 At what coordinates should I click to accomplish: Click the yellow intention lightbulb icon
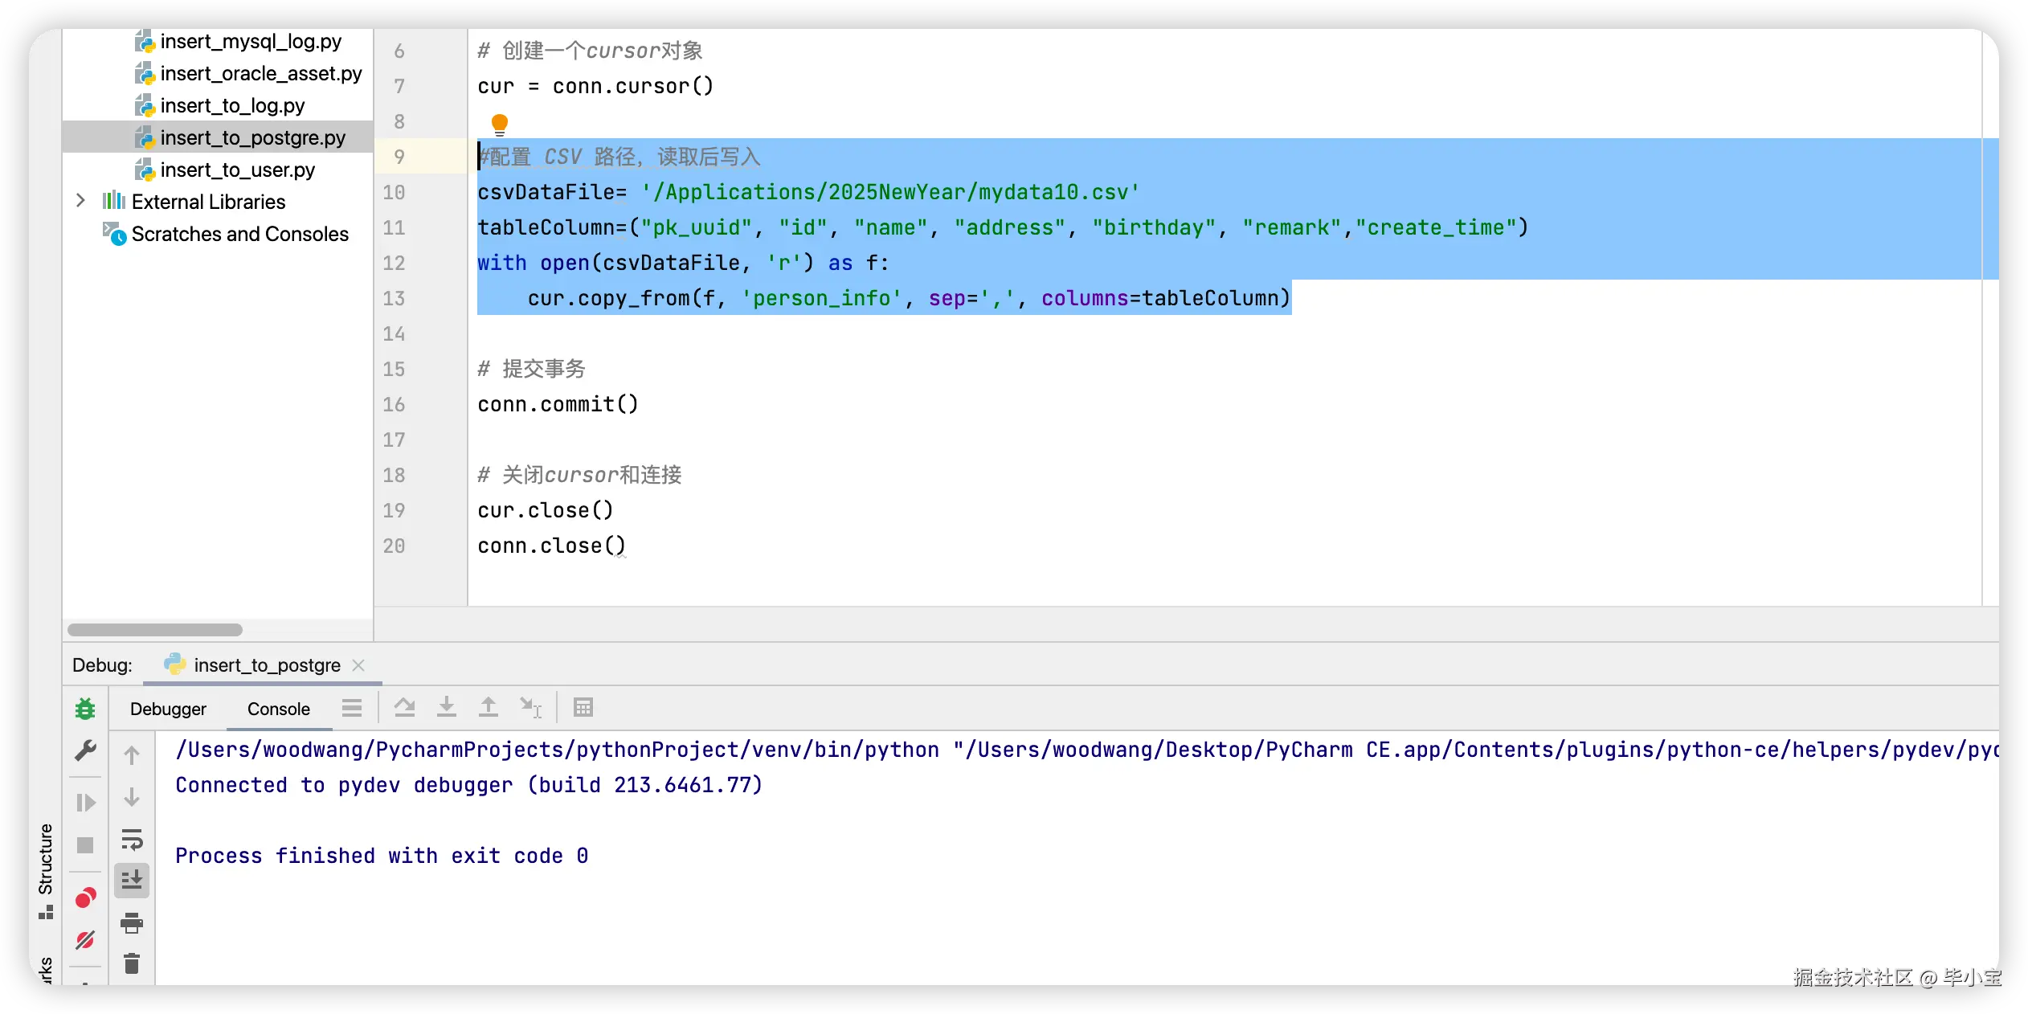pos(499,124)
